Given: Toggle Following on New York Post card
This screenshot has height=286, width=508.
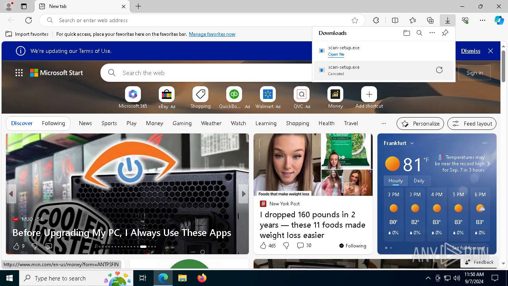Looking at the screenshot, I should point(353,246).
